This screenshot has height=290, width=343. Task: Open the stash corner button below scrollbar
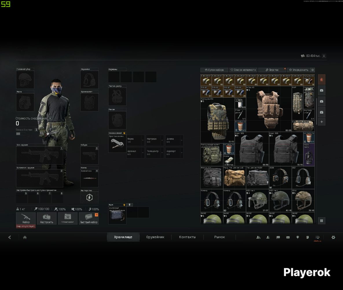322,220
